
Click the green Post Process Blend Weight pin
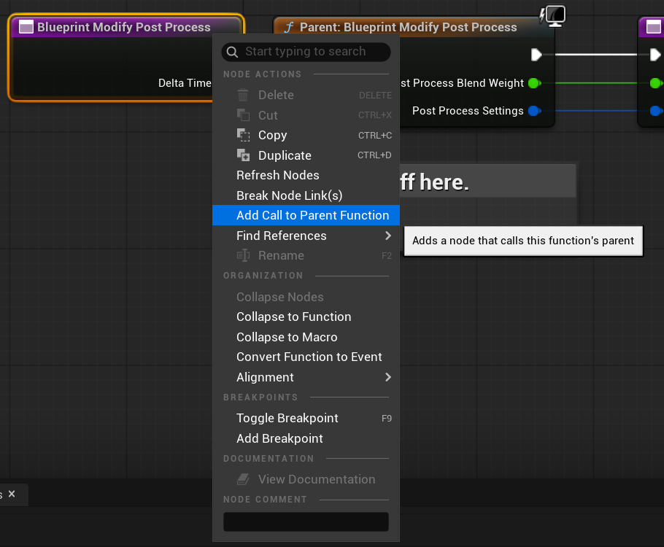[534, 83]
